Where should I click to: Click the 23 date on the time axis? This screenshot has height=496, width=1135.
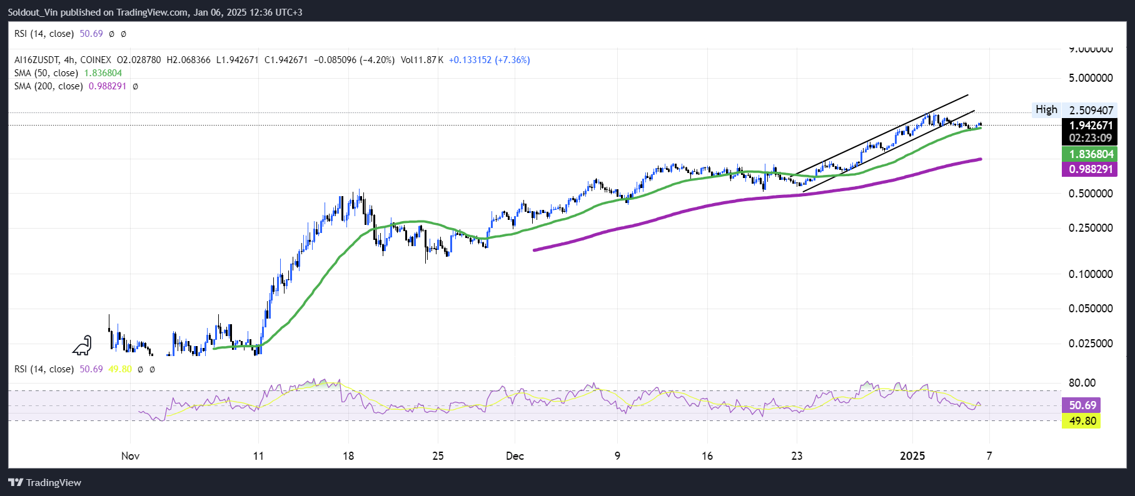(x=797, y=456)
